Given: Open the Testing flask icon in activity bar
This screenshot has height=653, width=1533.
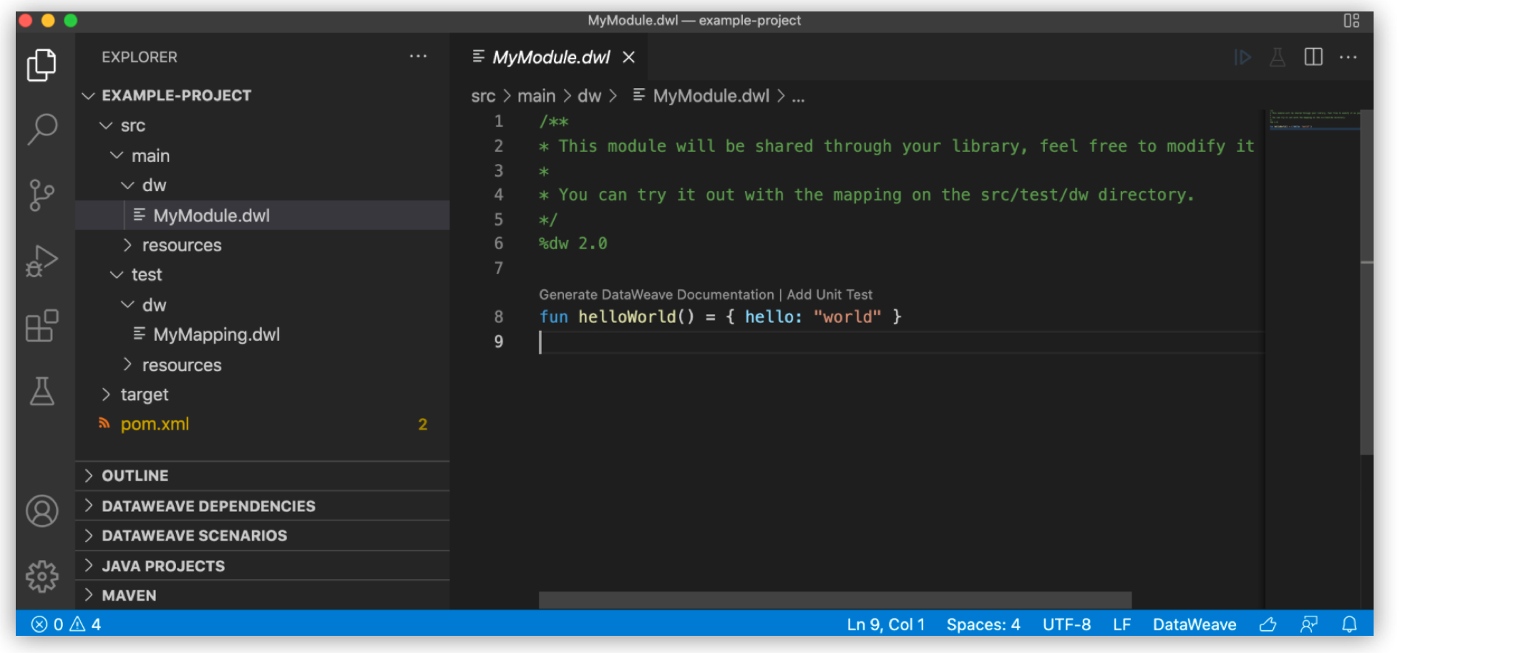Looking at the screenshot, I should (x=42, y=391).
